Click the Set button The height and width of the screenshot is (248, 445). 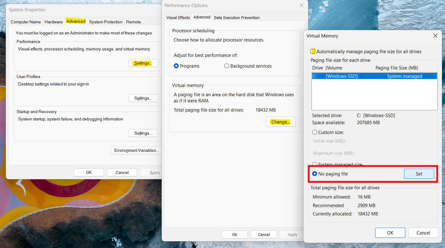419,173
